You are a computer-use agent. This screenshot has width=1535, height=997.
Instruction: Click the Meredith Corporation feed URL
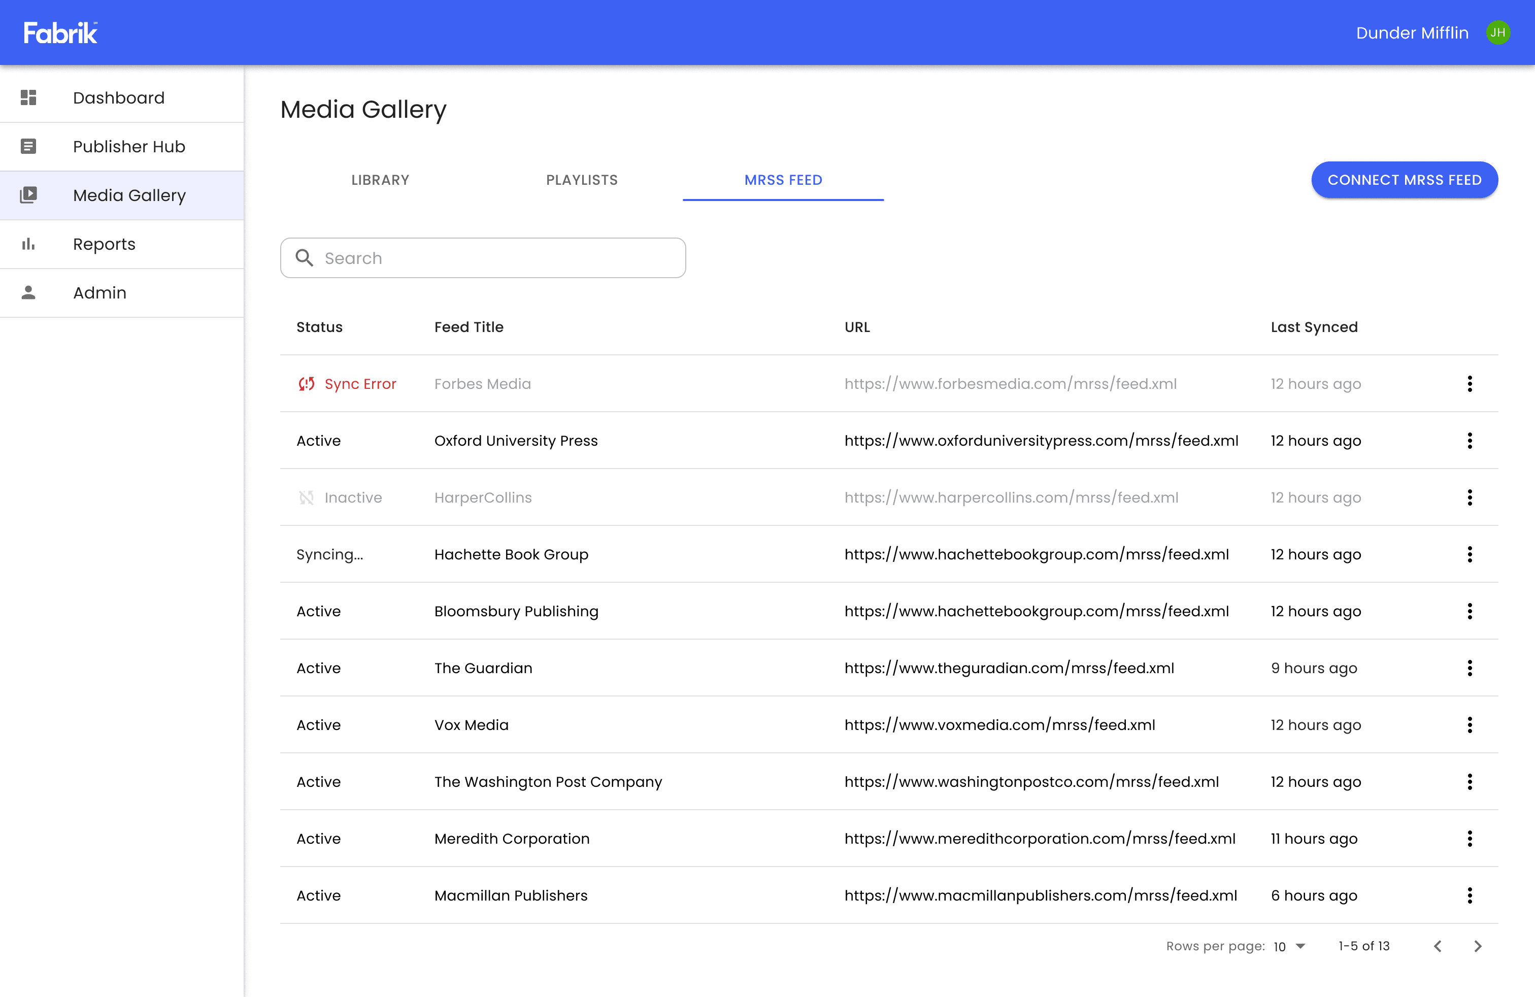tap(1040, 838)
